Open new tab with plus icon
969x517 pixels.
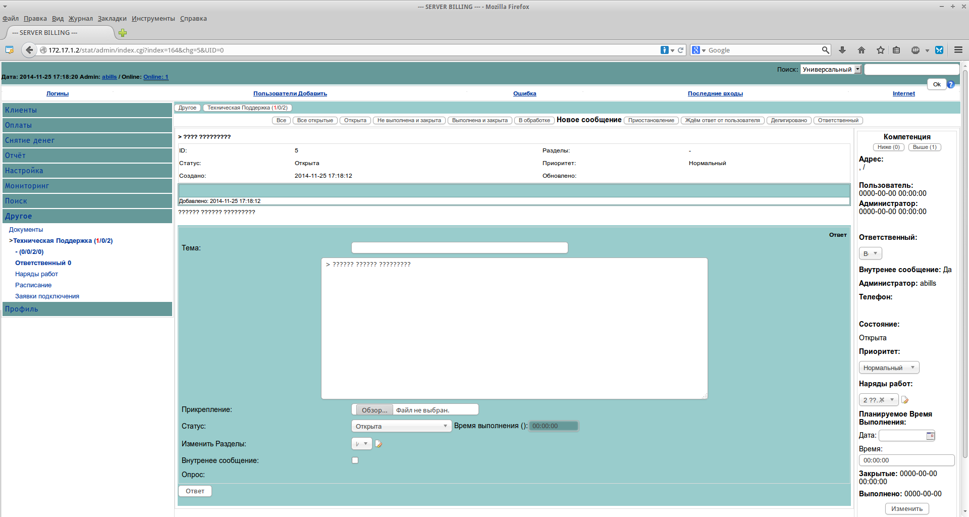[x=123, y=33]
